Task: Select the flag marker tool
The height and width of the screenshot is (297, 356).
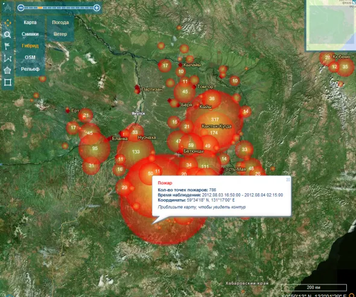Action: (x=7, y=46)
